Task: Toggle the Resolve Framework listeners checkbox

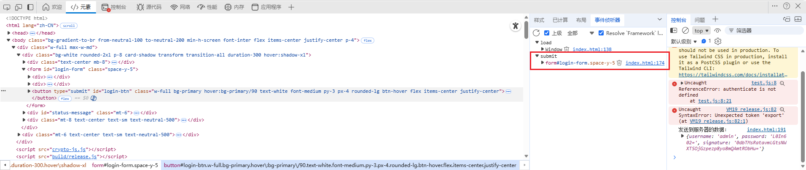Action: pyautogui.click(x=601, y=33)
